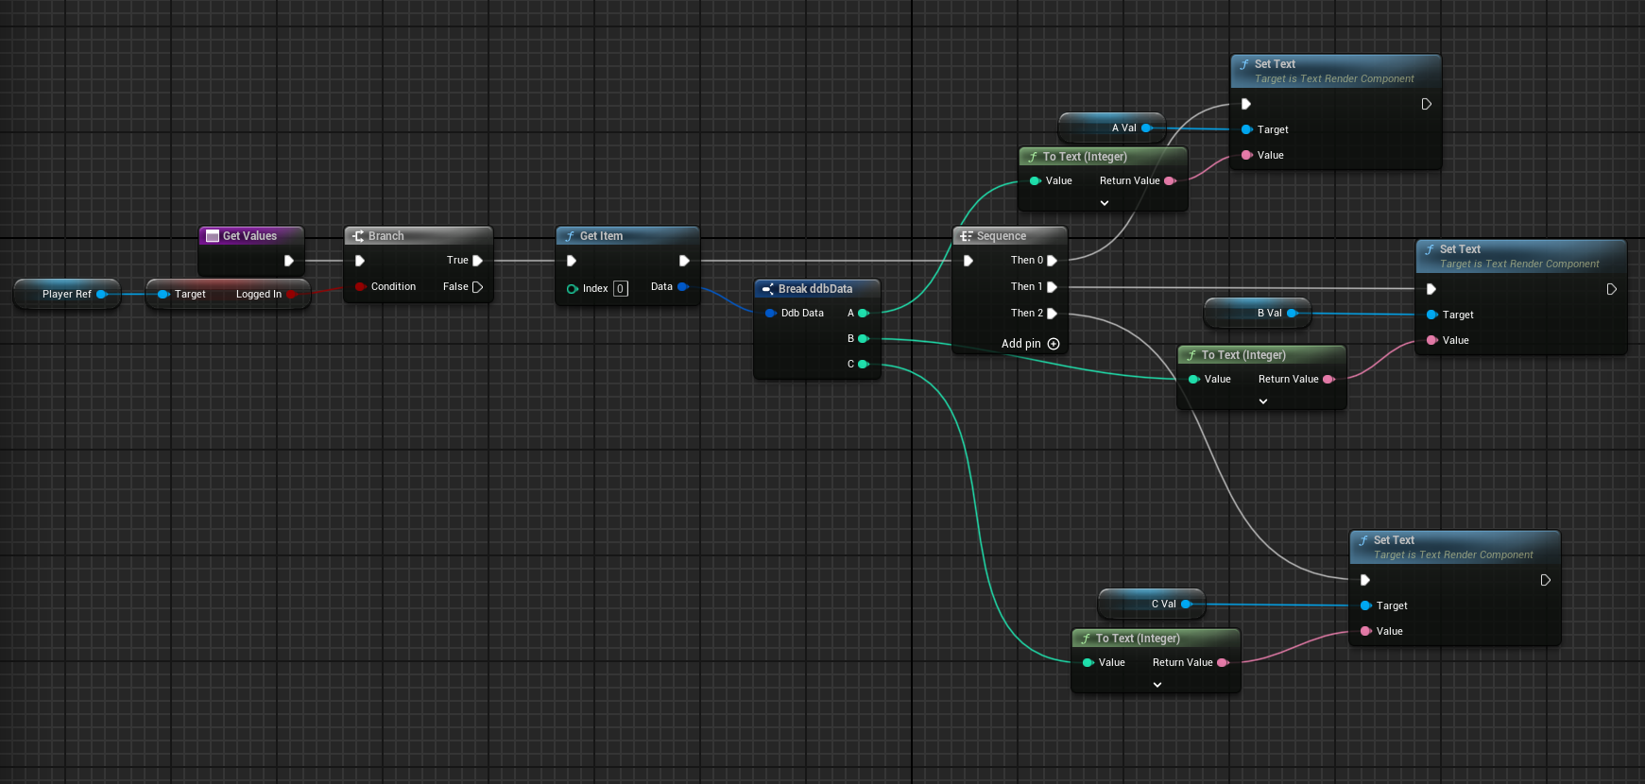
Task: Click the 'Add pin' label on Sequence
Action: (1020, 344)
